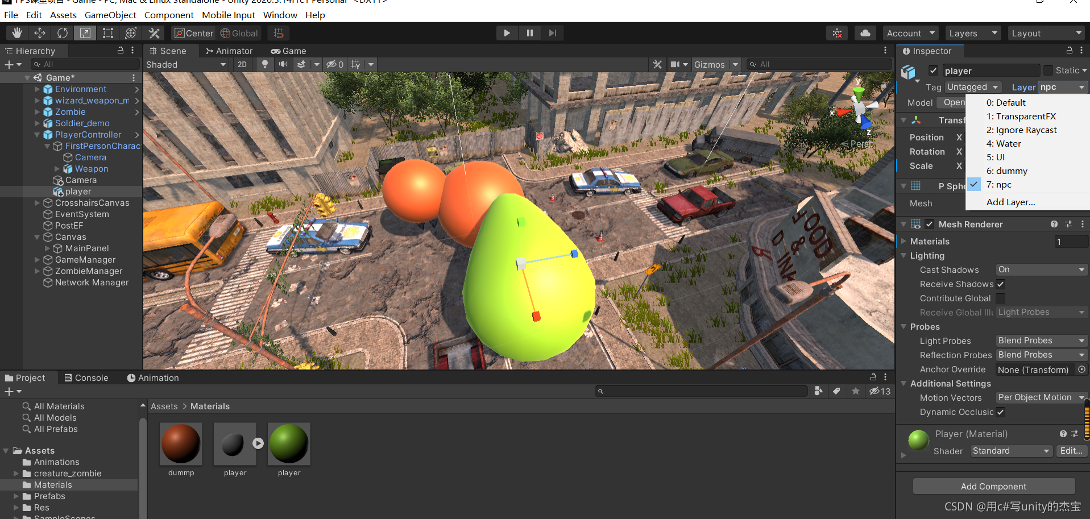Screen dimensions: 1090x519
Task: Click Project panel search field
Action: [x=701, y=391]
